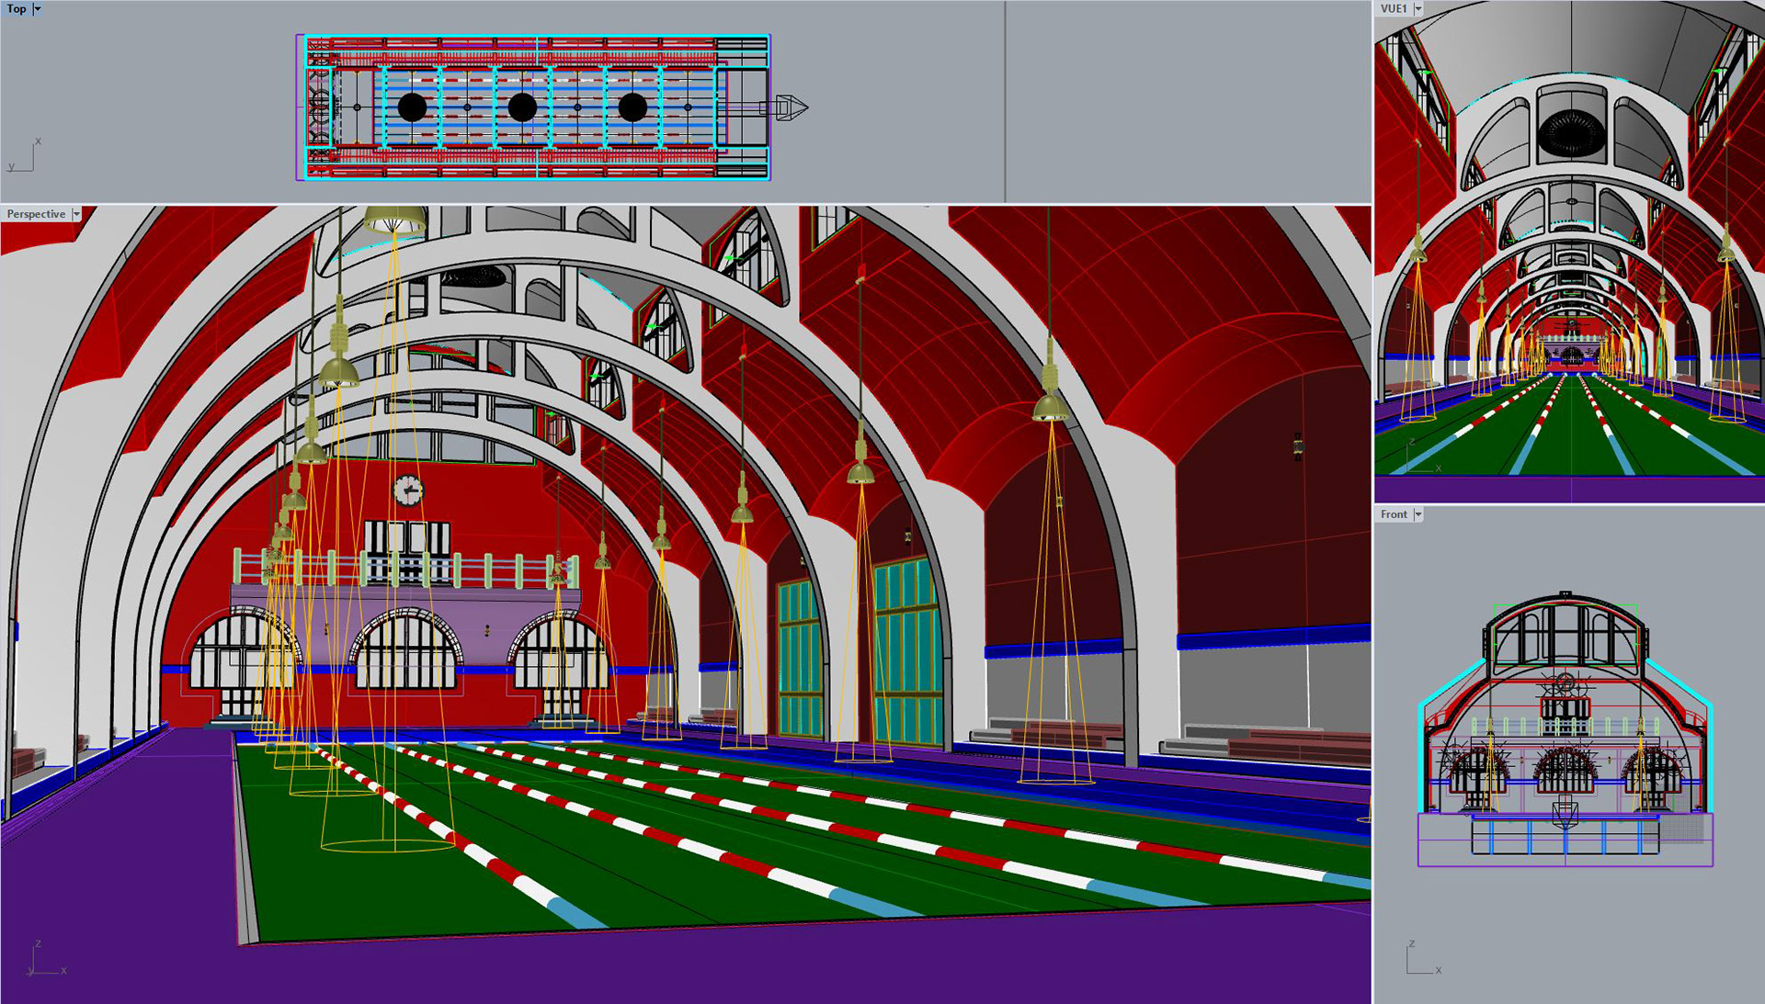The height and width of the screenshot is (1004, 1765).
Task: Expand the Perspective viewport menu arrow
Action: tap(77, 214)
